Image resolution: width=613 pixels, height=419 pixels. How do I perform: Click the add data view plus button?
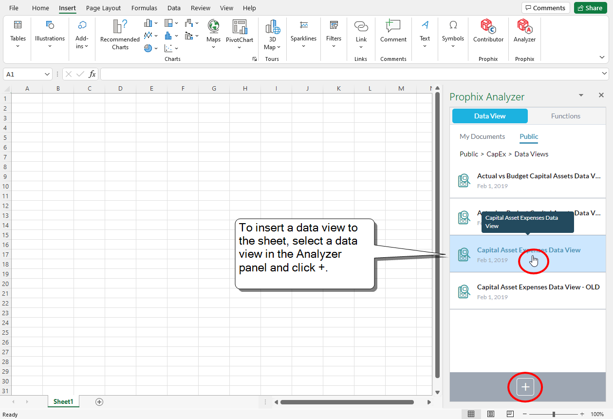pyautogui.click(x=525, y=387)
